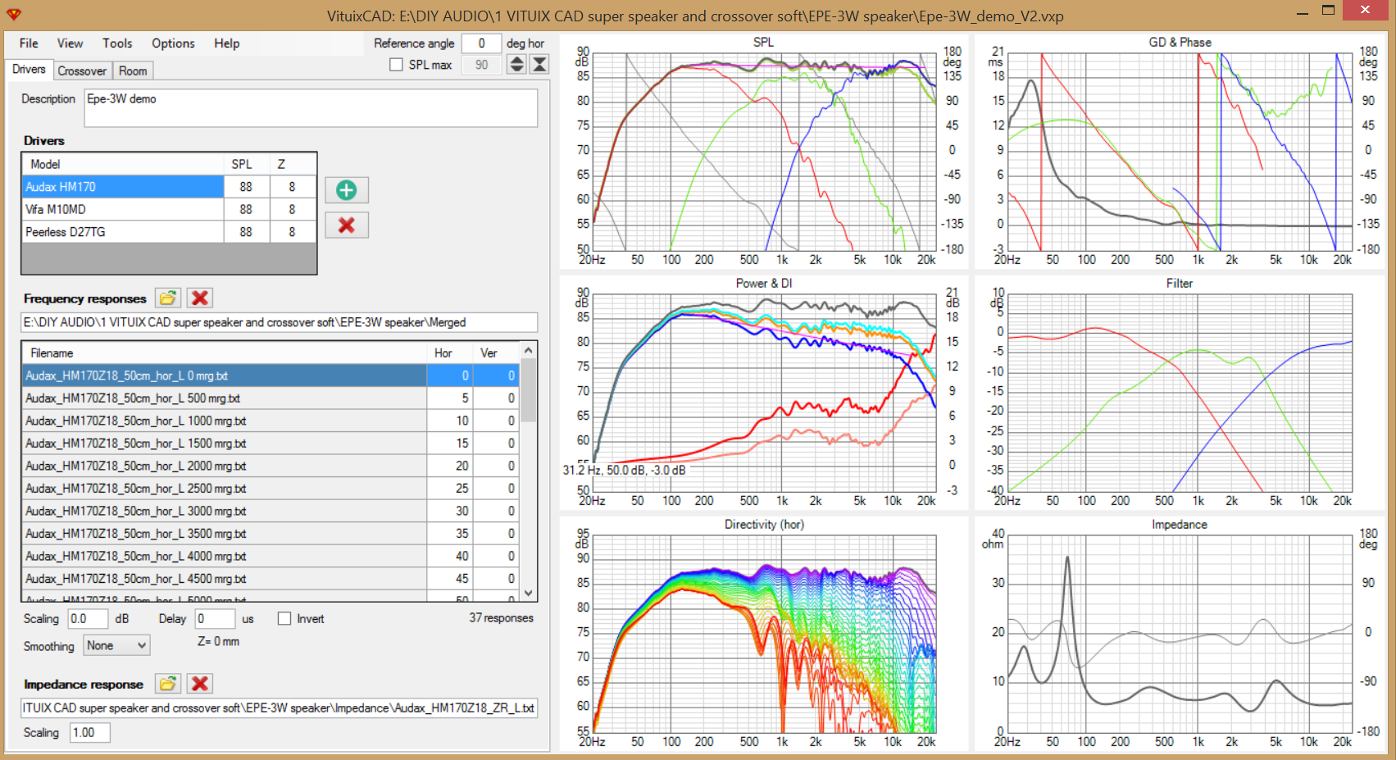Select the Audax HM170 driver row
Viewport: 1396px width, 760px height.
coord(169,187)
